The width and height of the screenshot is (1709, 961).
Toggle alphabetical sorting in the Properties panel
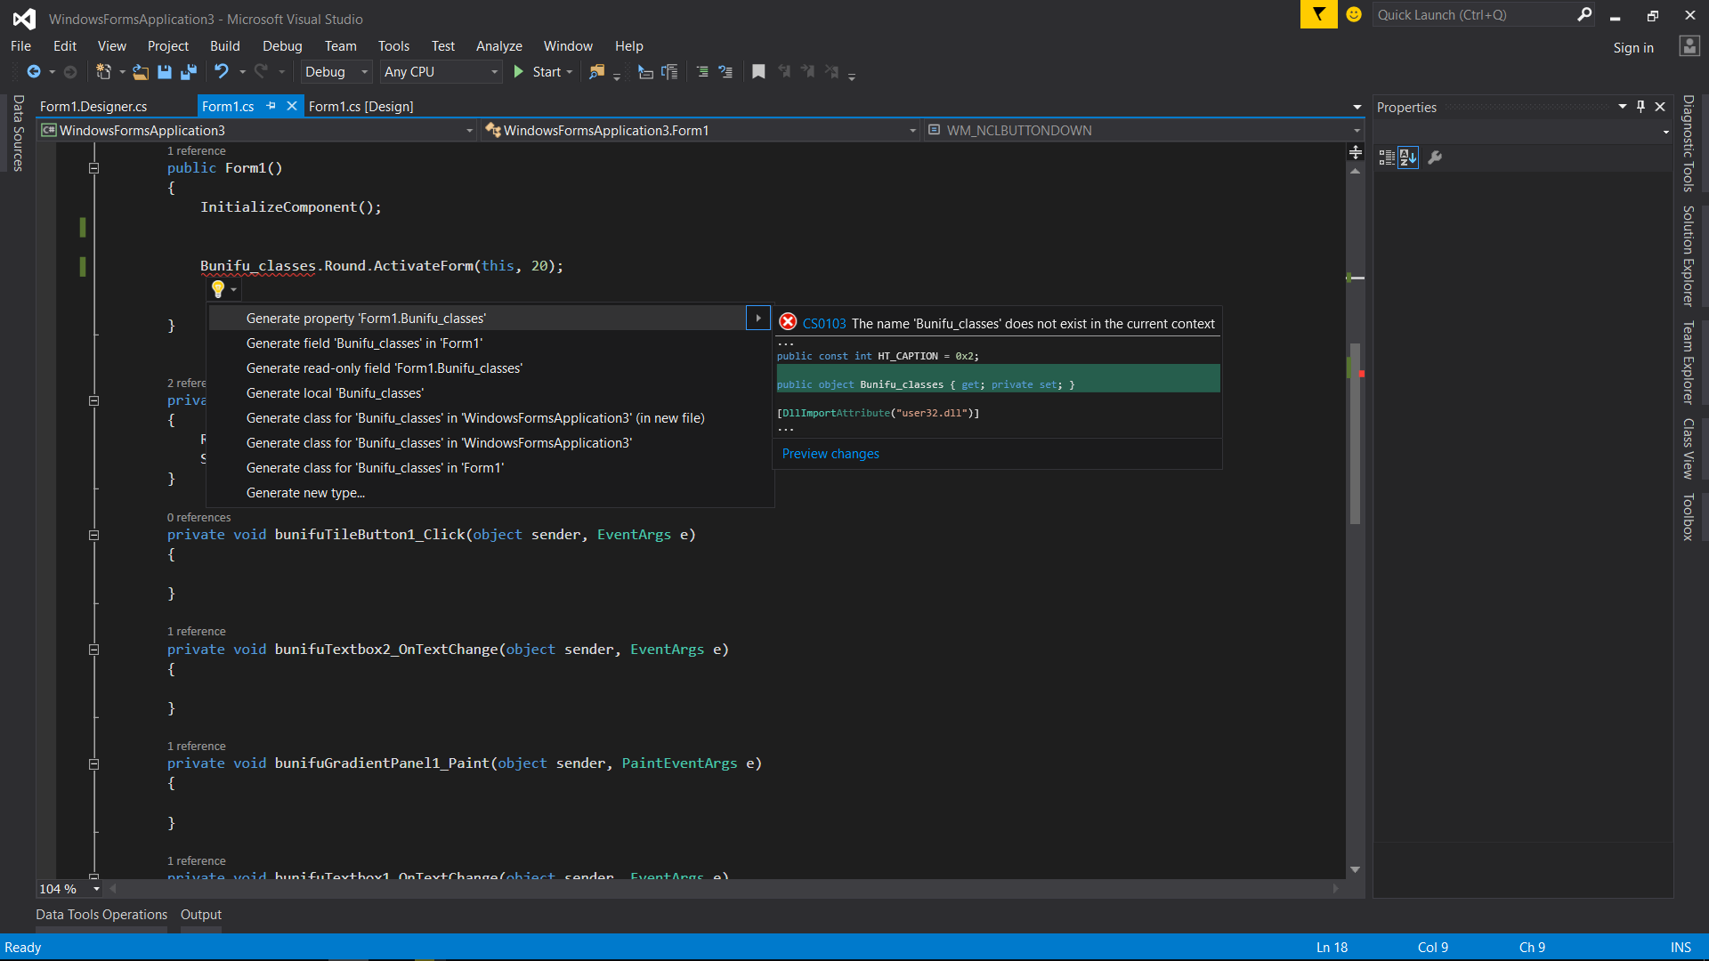click(1408, 157)
